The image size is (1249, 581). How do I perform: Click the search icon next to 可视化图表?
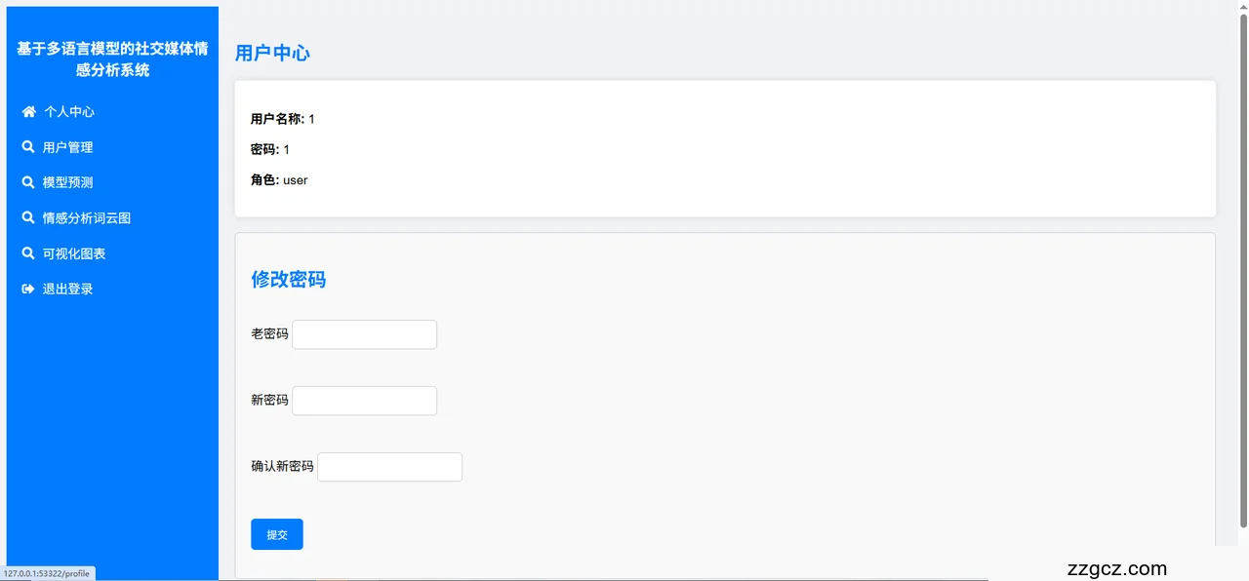pyautogui.click(x=28, y=253)
